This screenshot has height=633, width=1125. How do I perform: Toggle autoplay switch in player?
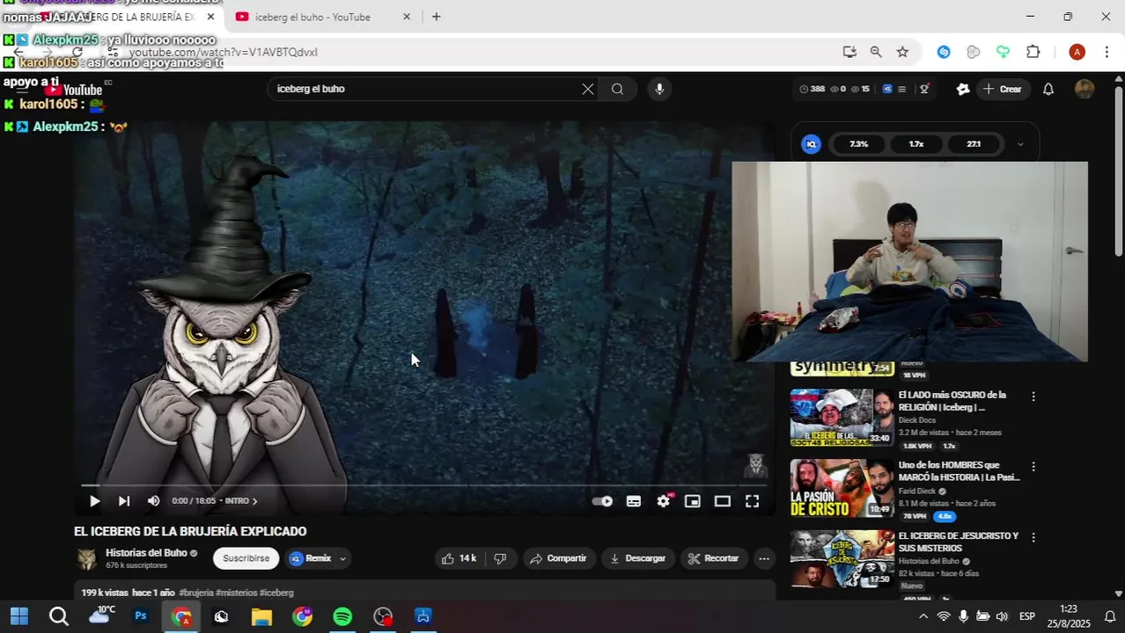click(602, 501)
